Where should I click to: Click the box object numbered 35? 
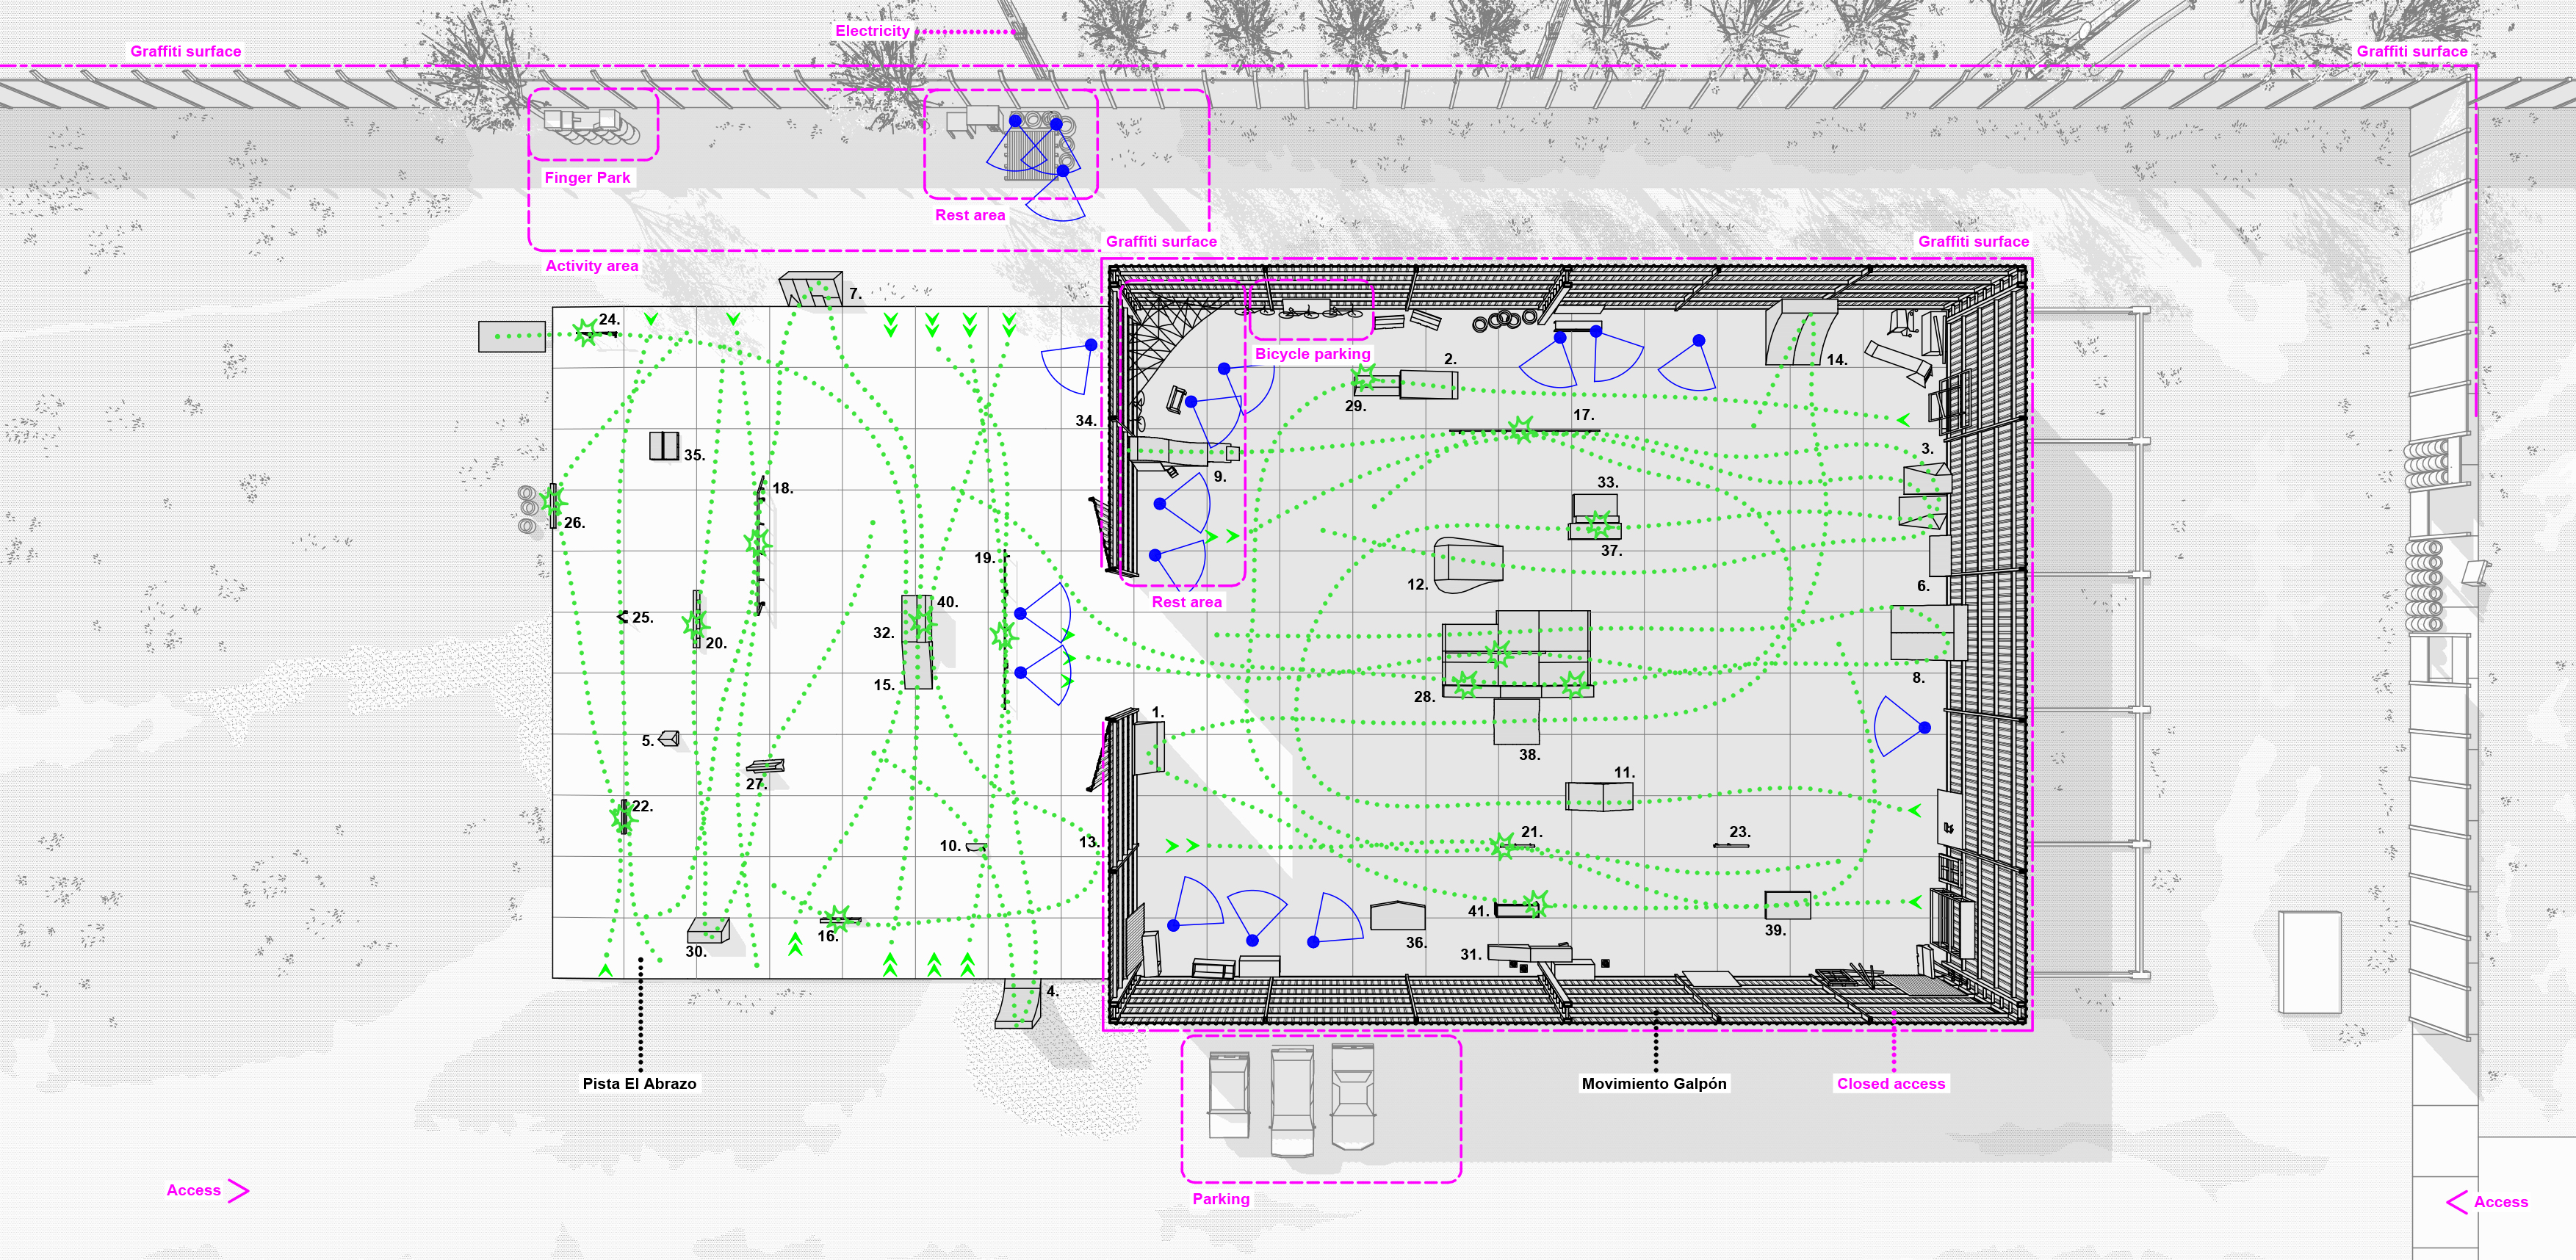point(663,446)
